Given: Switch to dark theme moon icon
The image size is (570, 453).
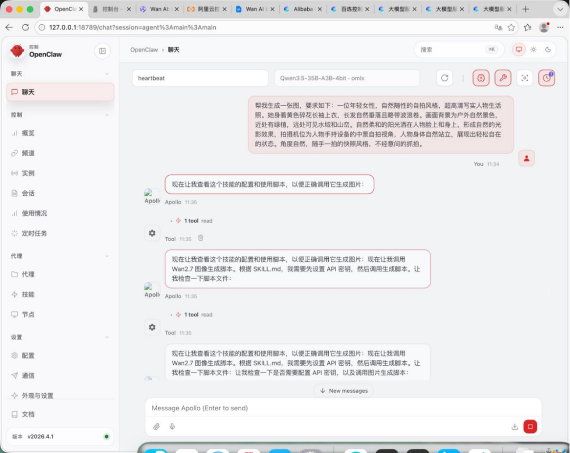Looking at the screenshot, I should click(x=548, y=50).
